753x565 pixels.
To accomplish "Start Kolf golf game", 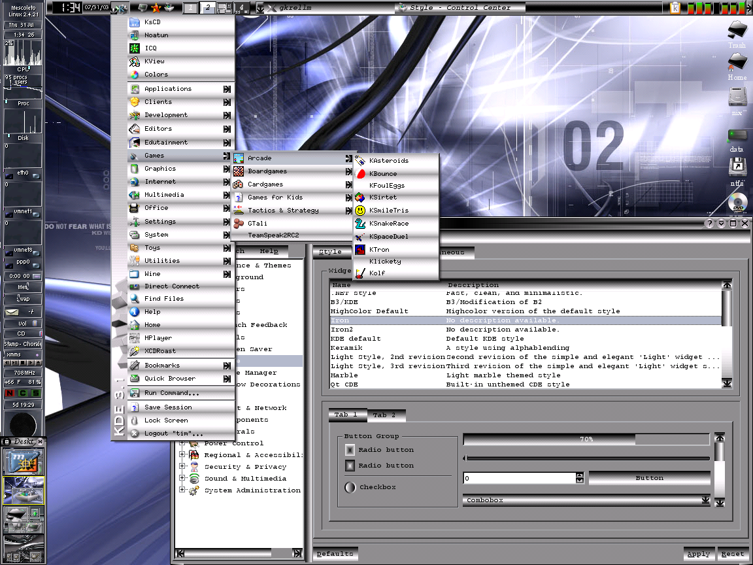I will pyautogui.click(x=396, y=273).
